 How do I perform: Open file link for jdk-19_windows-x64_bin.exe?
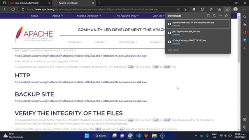click(176, 35)
